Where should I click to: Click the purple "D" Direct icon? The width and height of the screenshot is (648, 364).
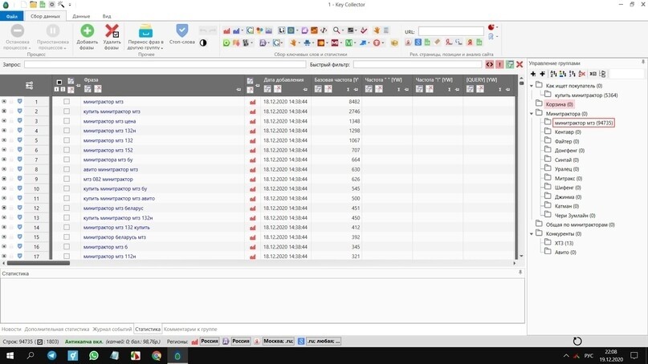click(x=263, y=42)
